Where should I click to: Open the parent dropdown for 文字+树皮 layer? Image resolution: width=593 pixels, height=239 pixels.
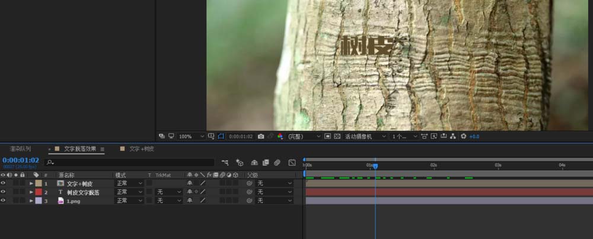(x=275, y=183)
